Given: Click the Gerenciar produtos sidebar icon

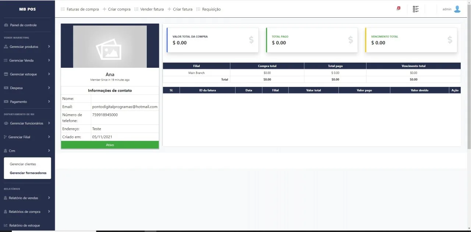Looking at the screenshot, I should 6,47.
